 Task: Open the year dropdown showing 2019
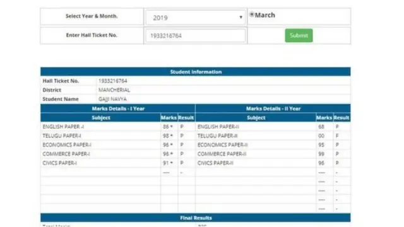click(195, 18)
